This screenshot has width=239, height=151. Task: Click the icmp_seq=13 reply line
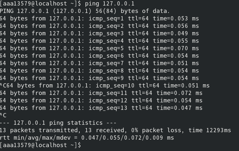coord(101,108)
